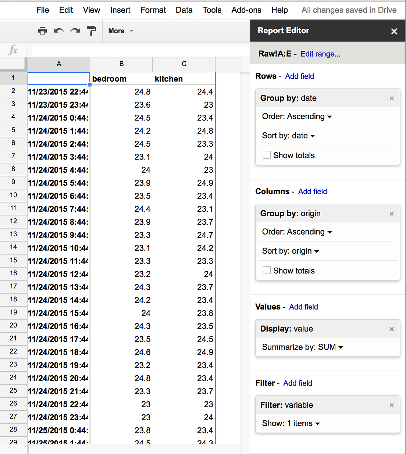Open the File menu

click(43, 10)
